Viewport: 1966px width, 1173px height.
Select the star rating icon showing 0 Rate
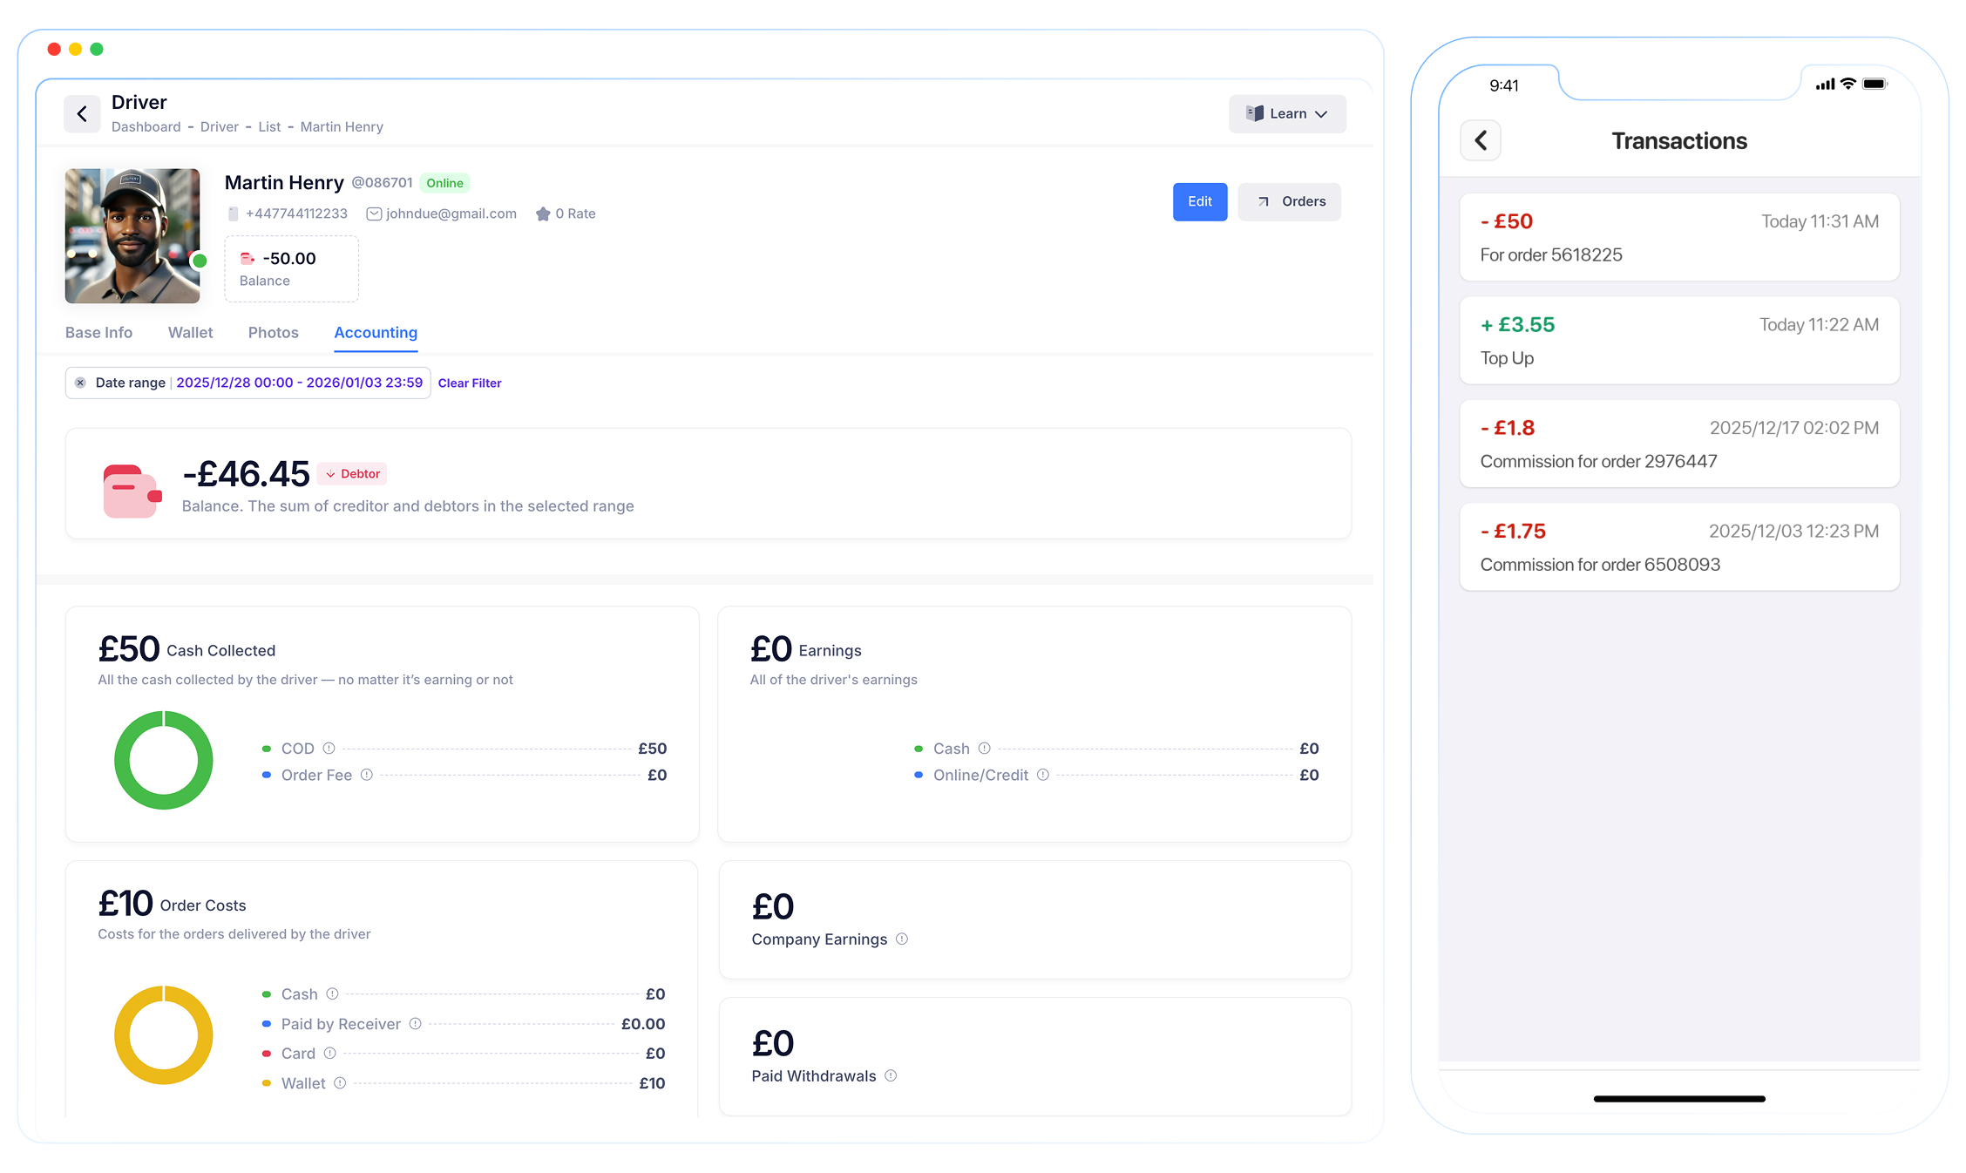(544, 213)
